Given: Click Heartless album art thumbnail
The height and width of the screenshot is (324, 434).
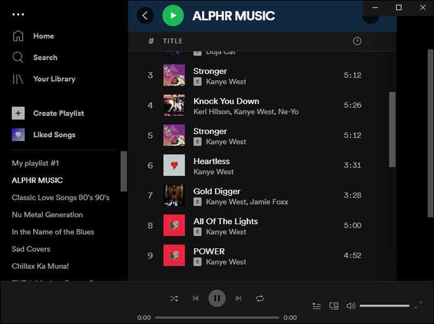Looking at the screenshot, I should [174, 165].
